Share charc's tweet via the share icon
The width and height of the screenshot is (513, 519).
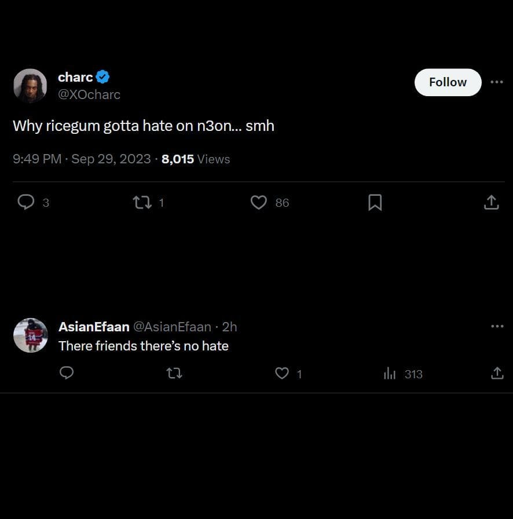[491, 203]
